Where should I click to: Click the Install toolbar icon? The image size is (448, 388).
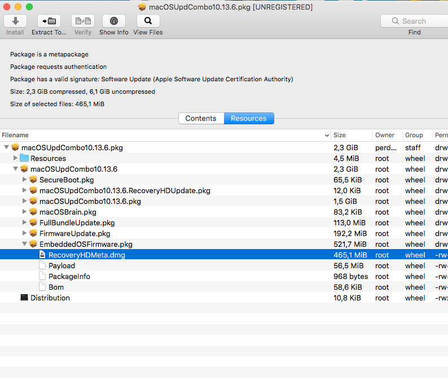(15, 21)
